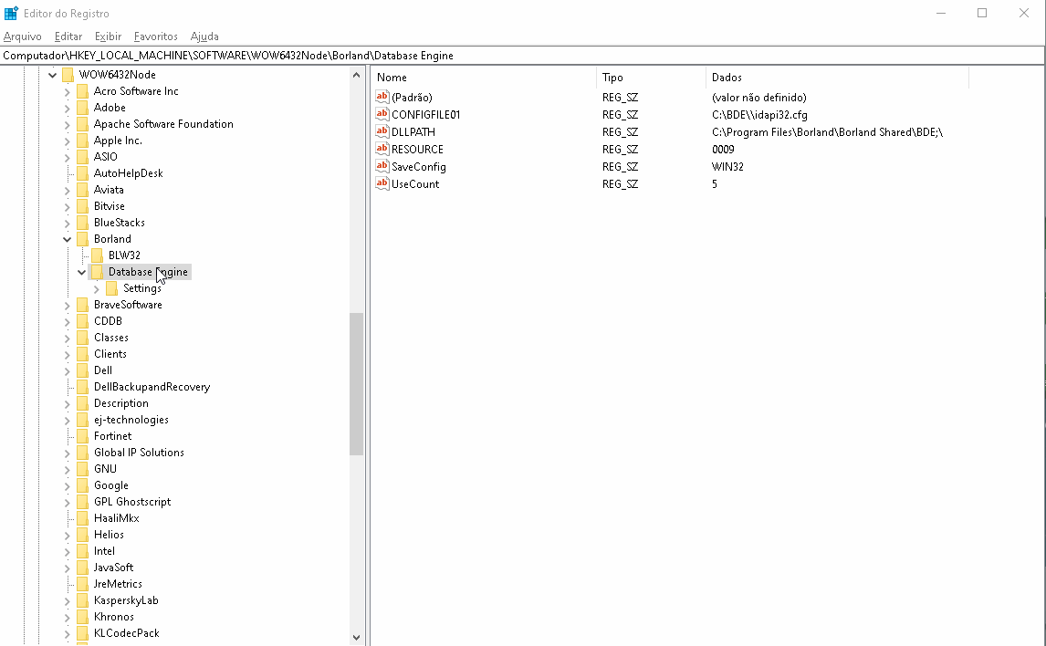
Task: Click the folder icon of WOW6432Node
Action: pos(68,75)
